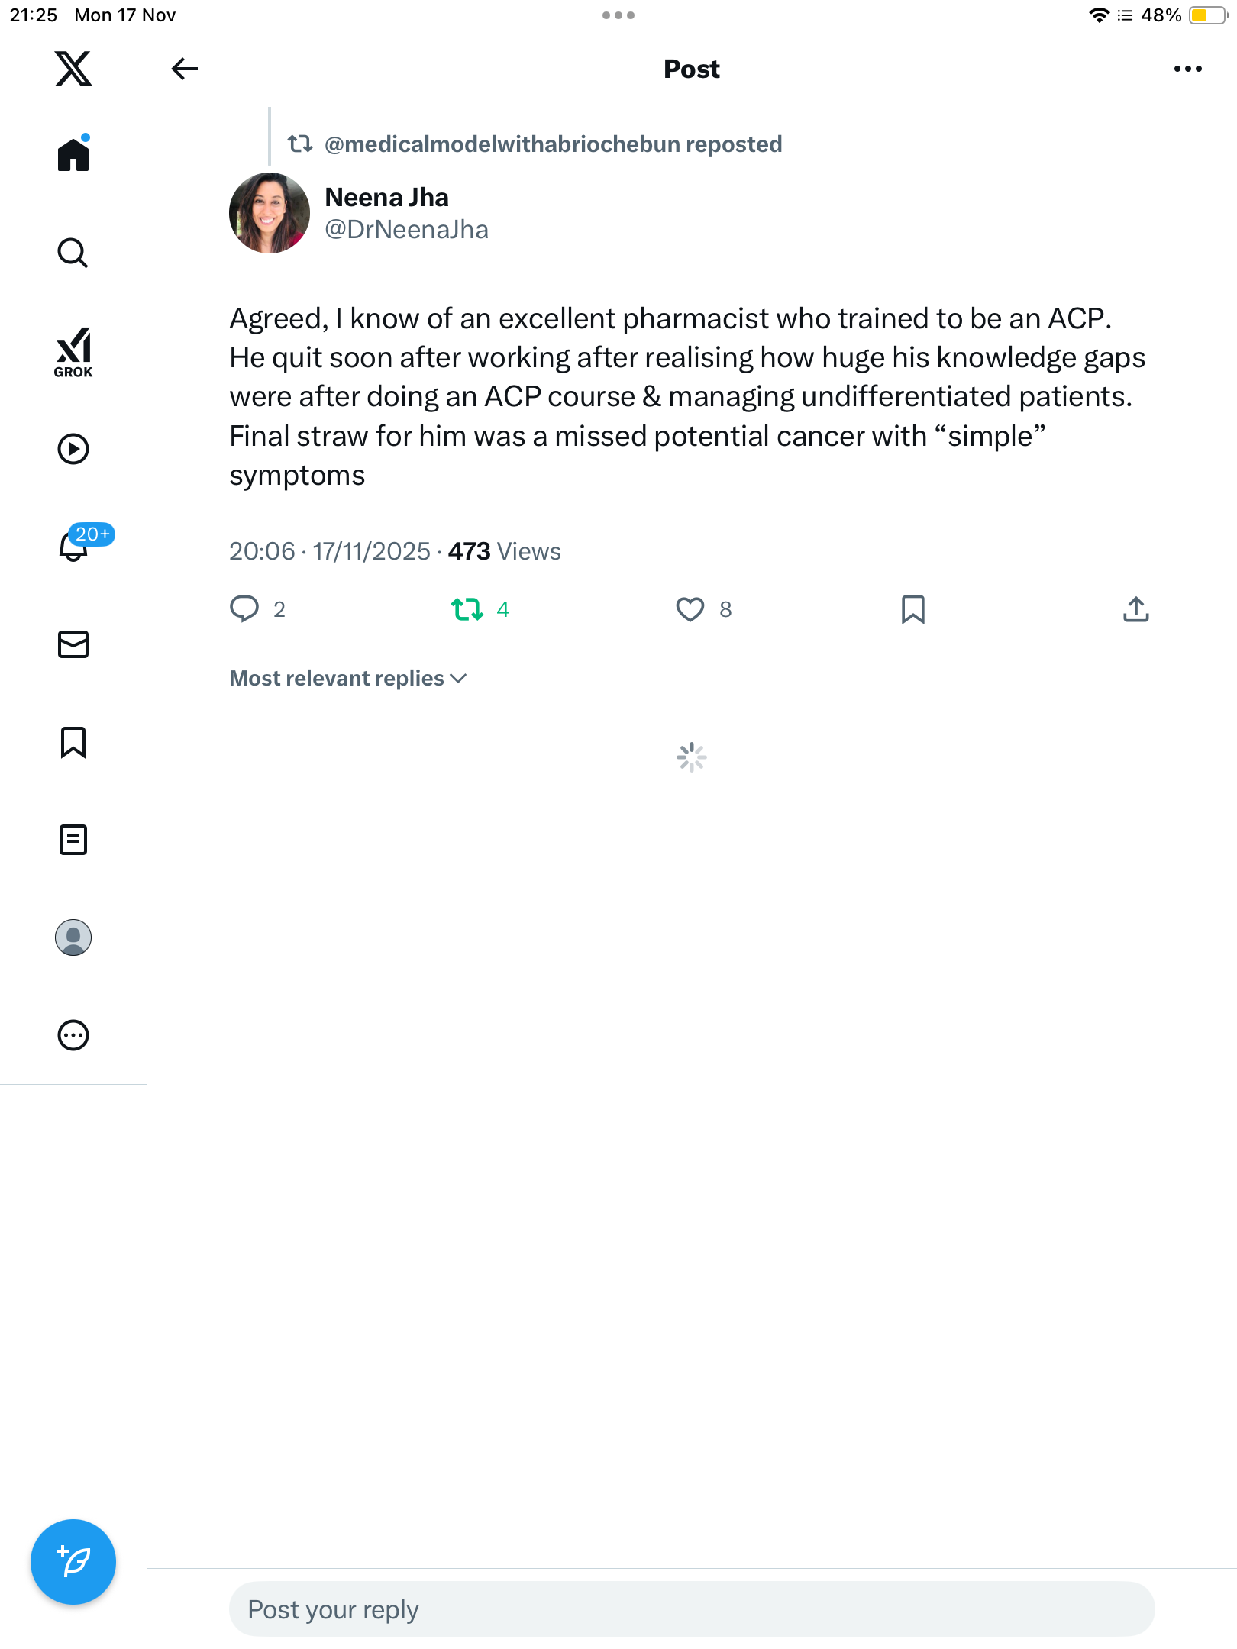1237x1649 pixels.
Task: Open your profile from sidebar avatar
Action: [73, 937]
